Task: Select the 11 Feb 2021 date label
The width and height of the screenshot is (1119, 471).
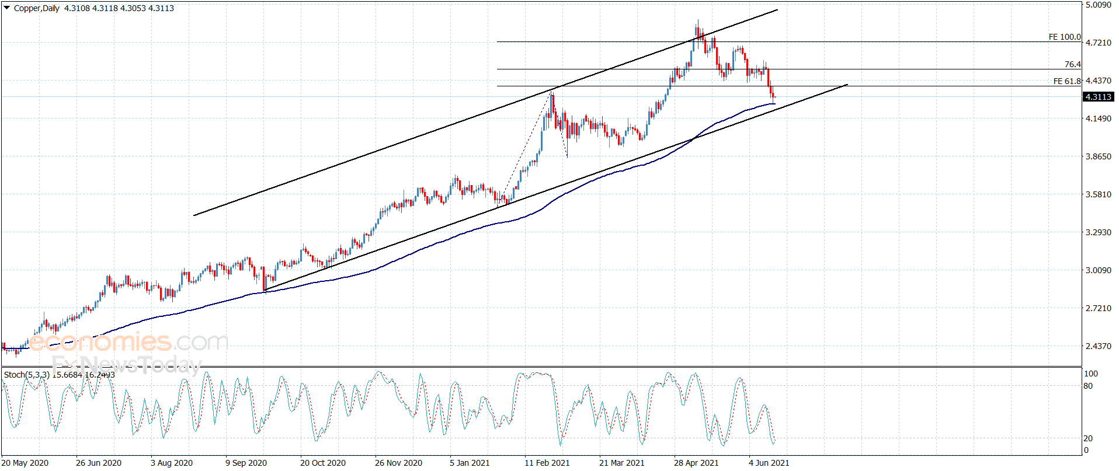Action: (x=547, y=463)
